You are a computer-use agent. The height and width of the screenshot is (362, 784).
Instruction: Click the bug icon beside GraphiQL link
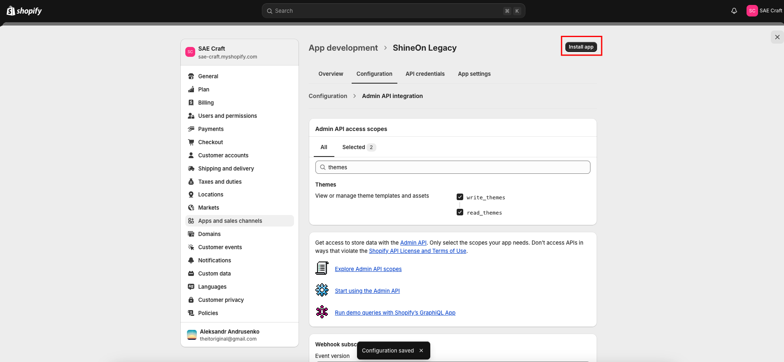(x=322, y=312)
